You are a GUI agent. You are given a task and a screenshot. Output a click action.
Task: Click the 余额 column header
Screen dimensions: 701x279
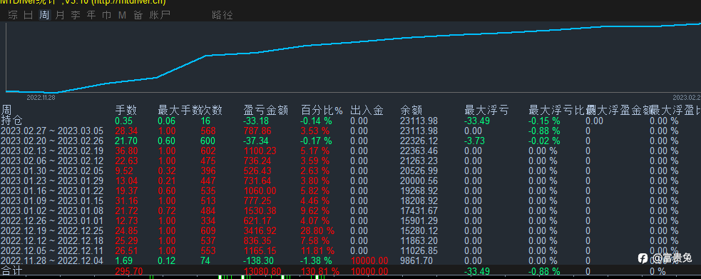pyautogui.click(x=411, y=111)
